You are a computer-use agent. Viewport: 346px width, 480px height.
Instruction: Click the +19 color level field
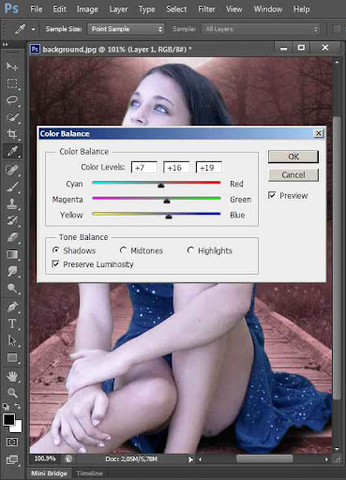point(209,168)
